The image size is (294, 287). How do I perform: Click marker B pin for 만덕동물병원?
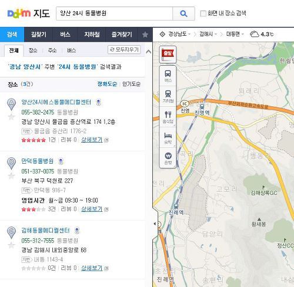11,163
